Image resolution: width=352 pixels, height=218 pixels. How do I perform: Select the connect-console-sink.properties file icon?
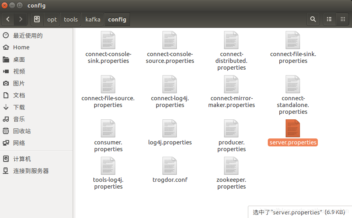coord(108,40)
